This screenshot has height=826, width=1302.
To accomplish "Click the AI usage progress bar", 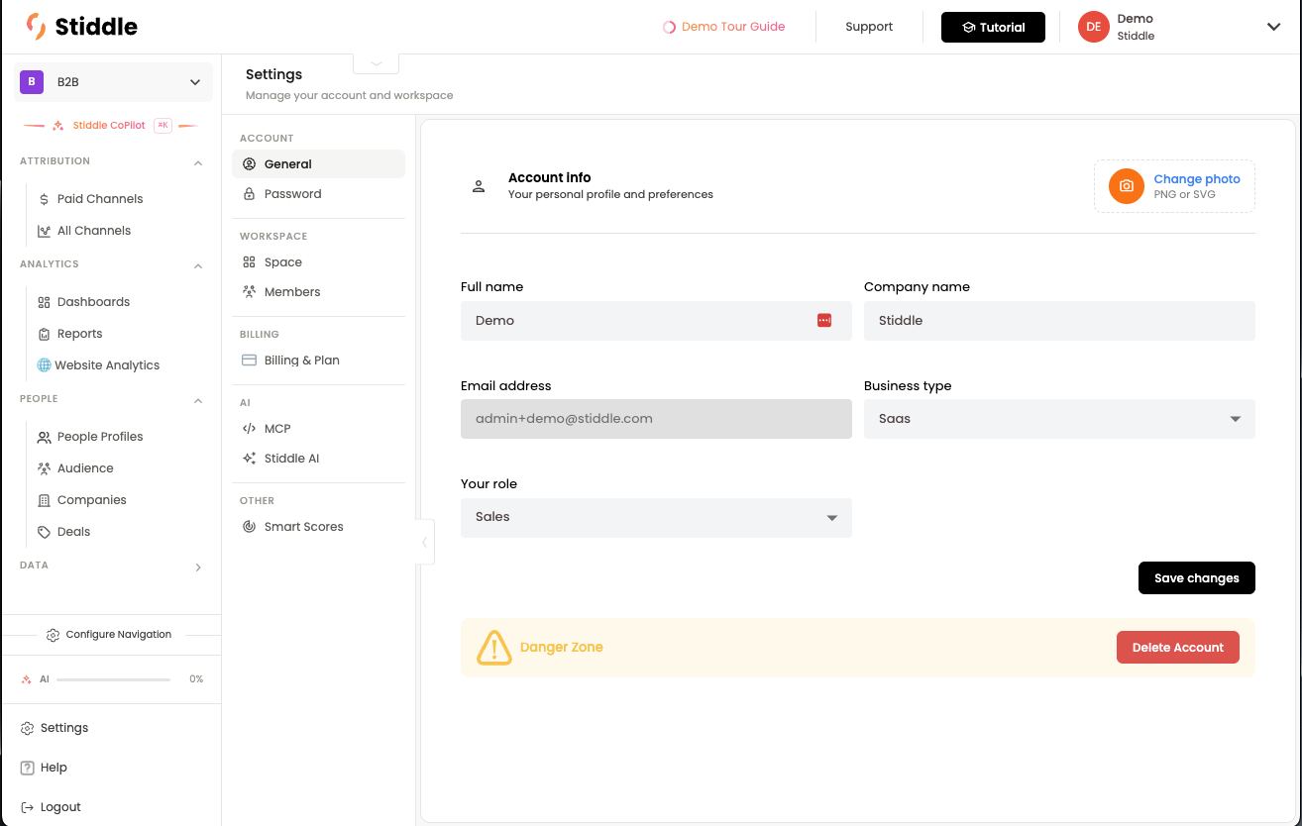I will coord(113,679).
